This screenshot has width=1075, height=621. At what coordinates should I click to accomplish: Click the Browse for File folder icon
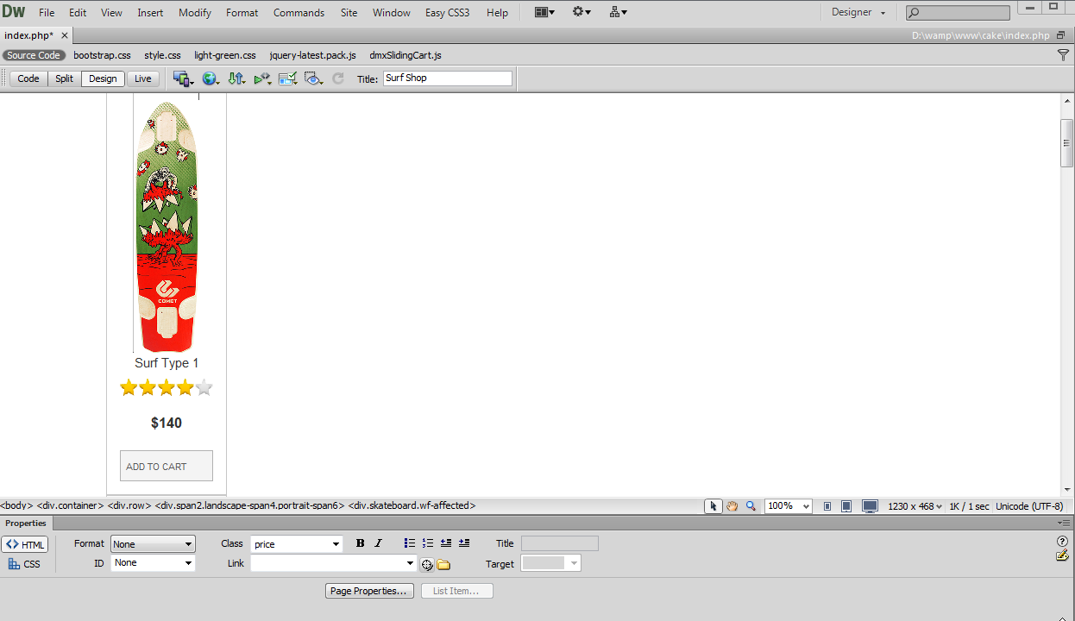click(x=443, y=564)
